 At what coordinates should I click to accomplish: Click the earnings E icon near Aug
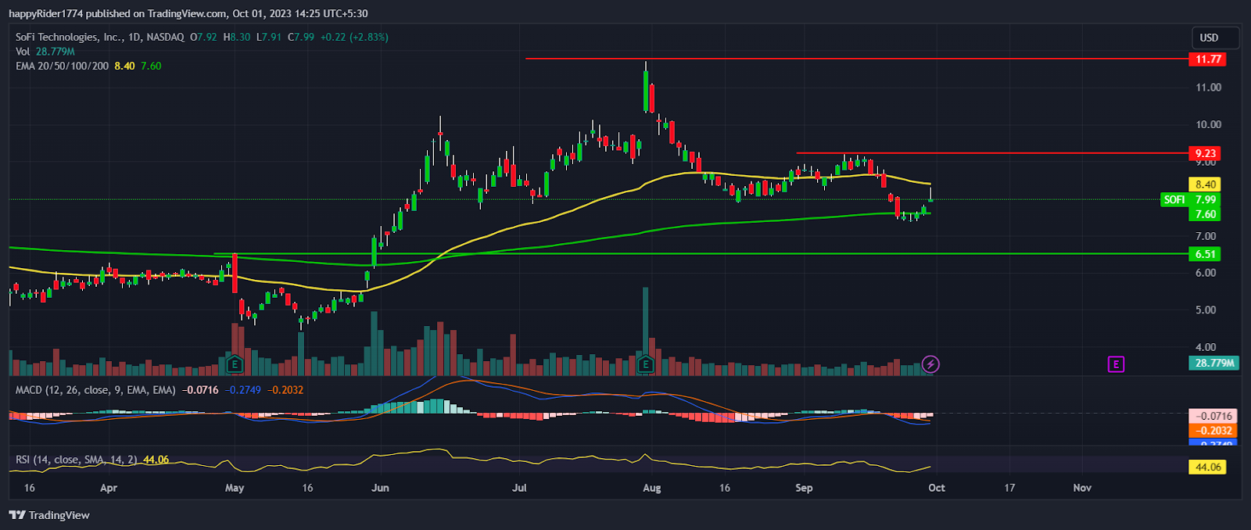coord(646,364)
